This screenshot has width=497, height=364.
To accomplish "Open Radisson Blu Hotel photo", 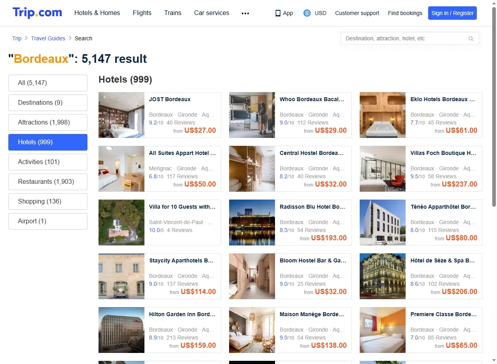I will [252, 223].
